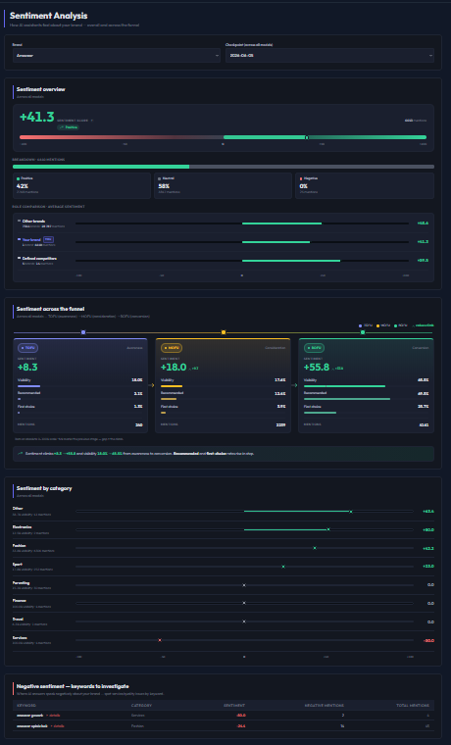Click the Services category row label

[20, 637]
